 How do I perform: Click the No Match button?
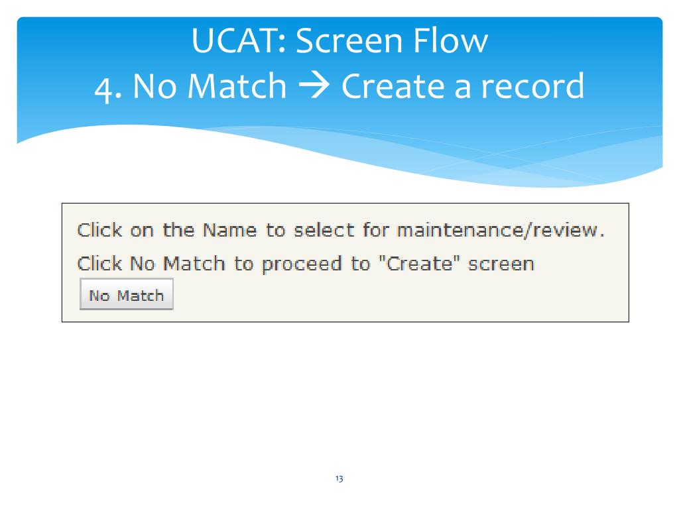coord(127,294)
